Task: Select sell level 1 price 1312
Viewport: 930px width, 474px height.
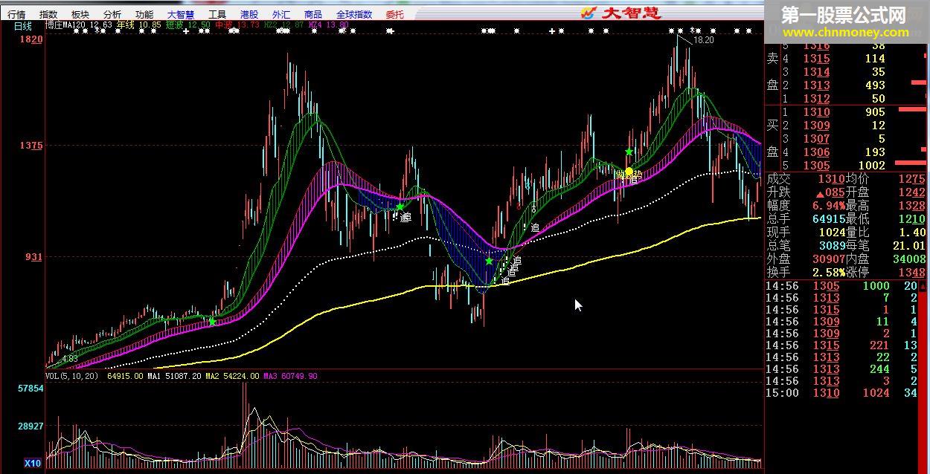Action: 816,99
